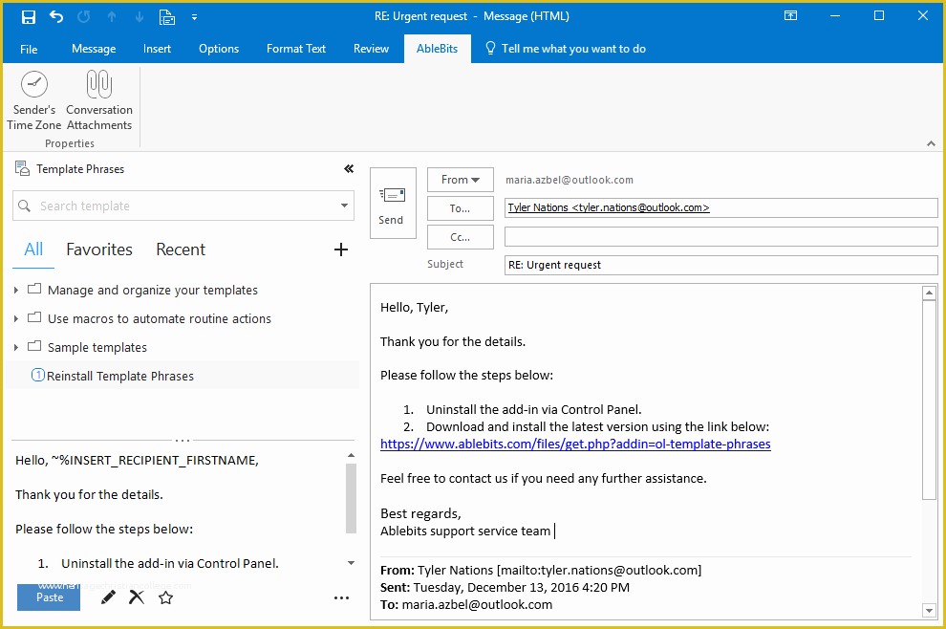Collapse the ribbon with the small chevron
This screenshot has width=946, height=629.
coord(931,143)
